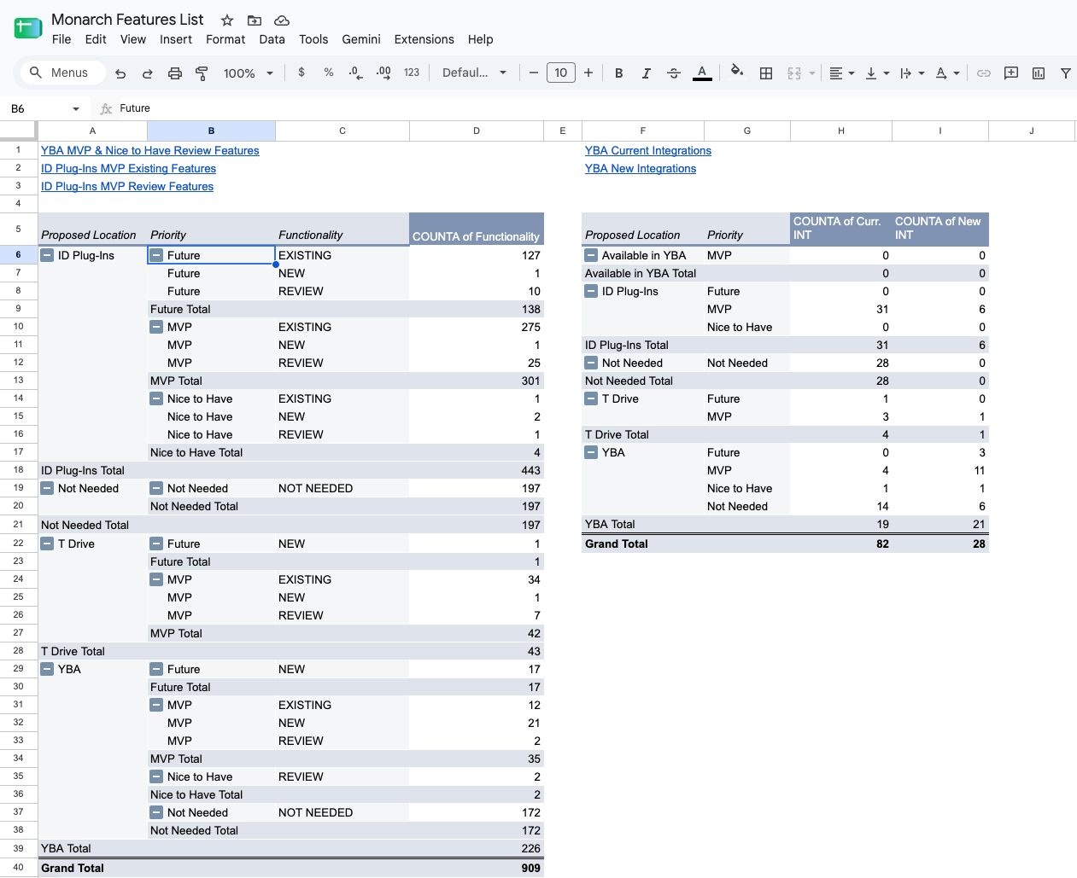Viewport: 1077px width, 878px height.
Task: Decrease font size with minus button
Action: point(534,73)
